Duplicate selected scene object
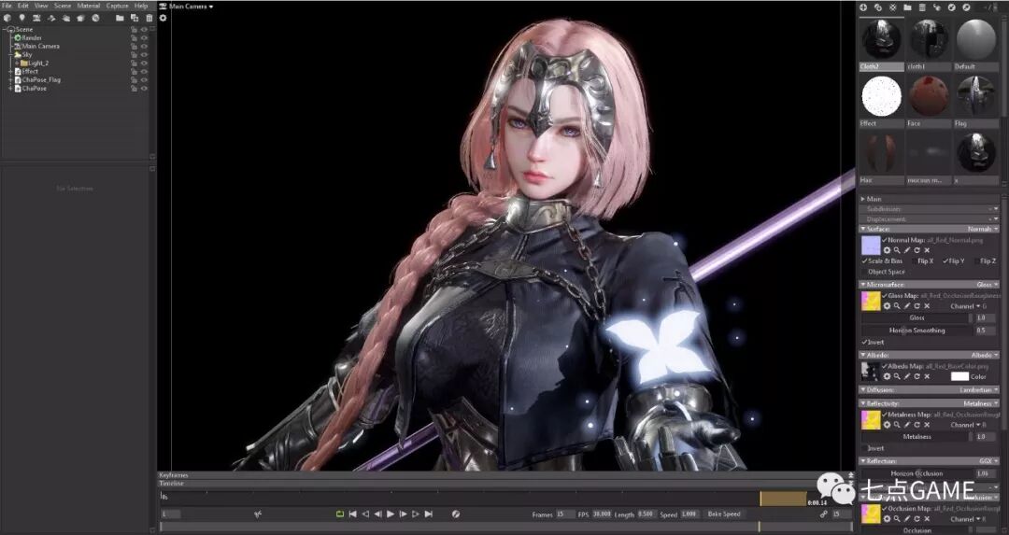The height and width of the screenshot is (535, 1009). coord(135,18)
